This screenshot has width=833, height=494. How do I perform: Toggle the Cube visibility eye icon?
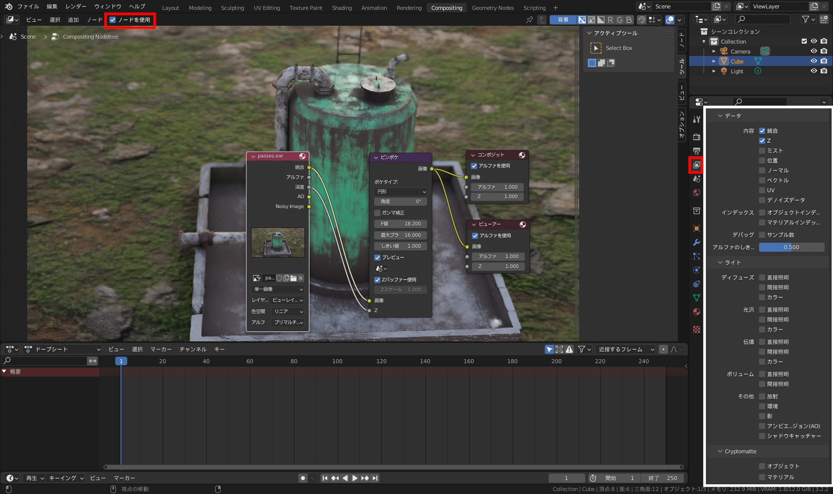814,61
